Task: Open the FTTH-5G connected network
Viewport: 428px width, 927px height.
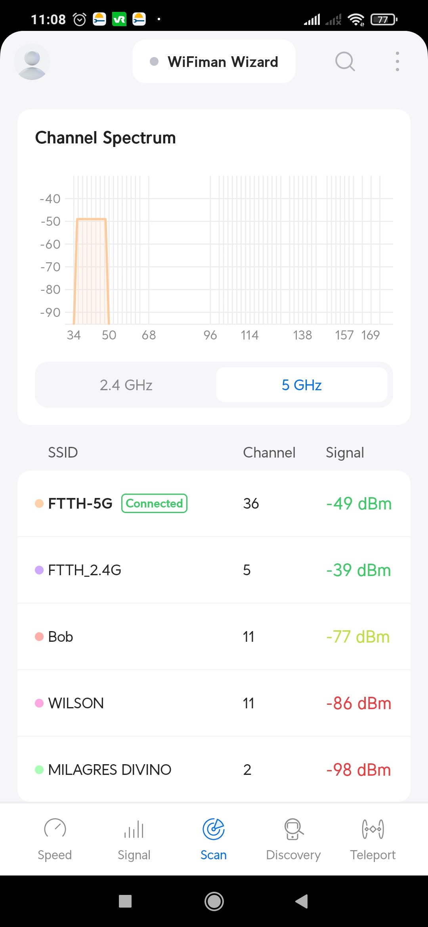Action: [x=214, y=504]
